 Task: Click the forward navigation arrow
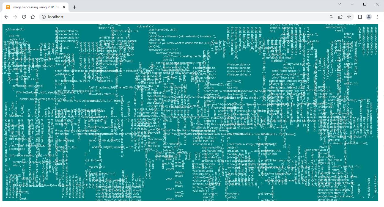[x=15, y=17]
